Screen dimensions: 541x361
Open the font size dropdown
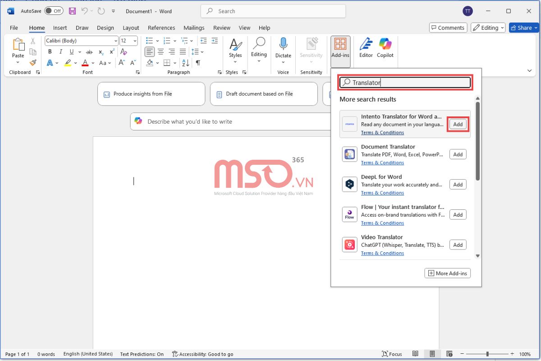[x=135, y=41]
